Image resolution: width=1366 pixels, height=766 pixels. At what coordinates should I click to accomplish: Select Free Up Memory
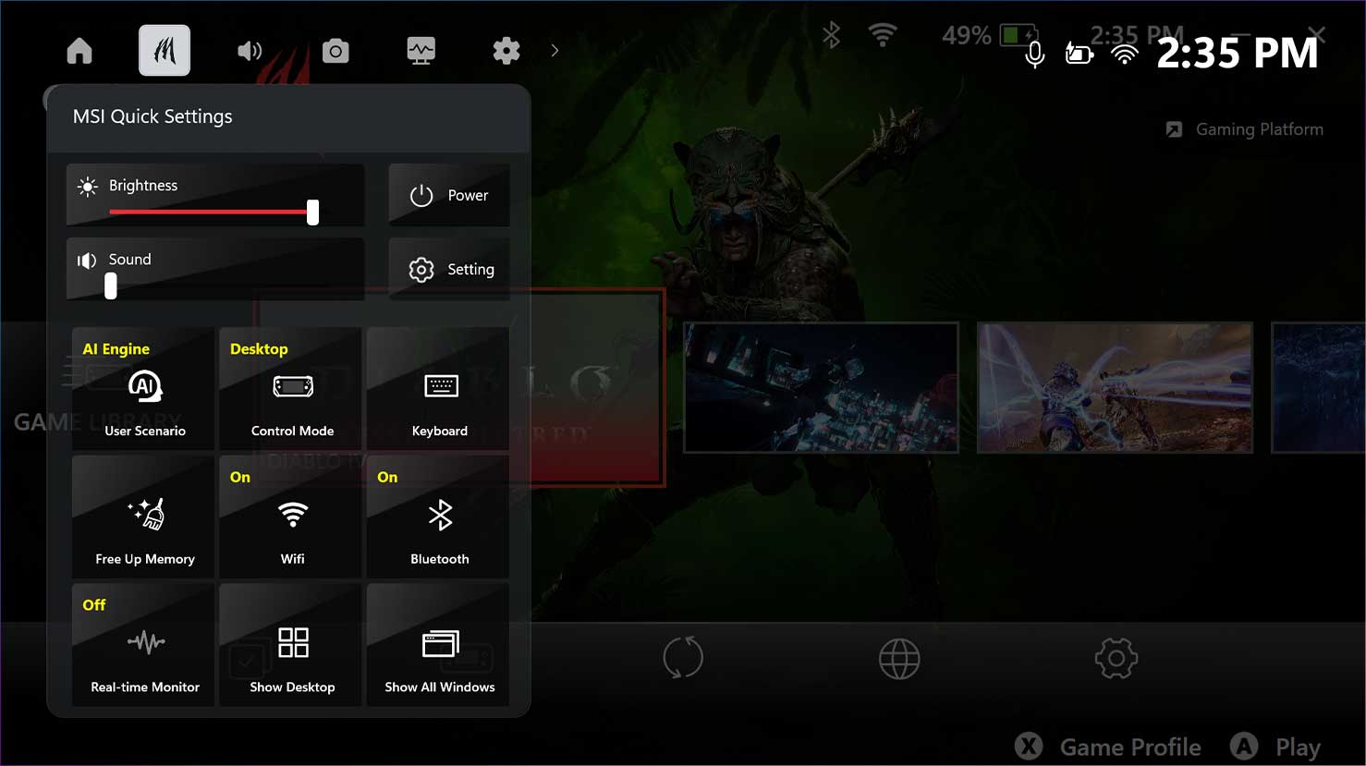pos(141,517)
